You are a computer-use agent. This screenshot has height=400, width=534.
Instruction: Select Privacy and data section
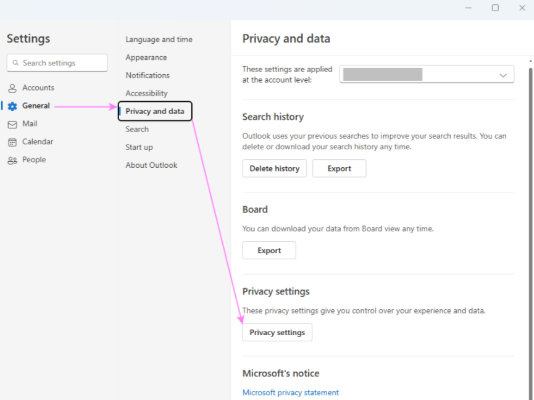pyautogui.click(x=155, y=111)
